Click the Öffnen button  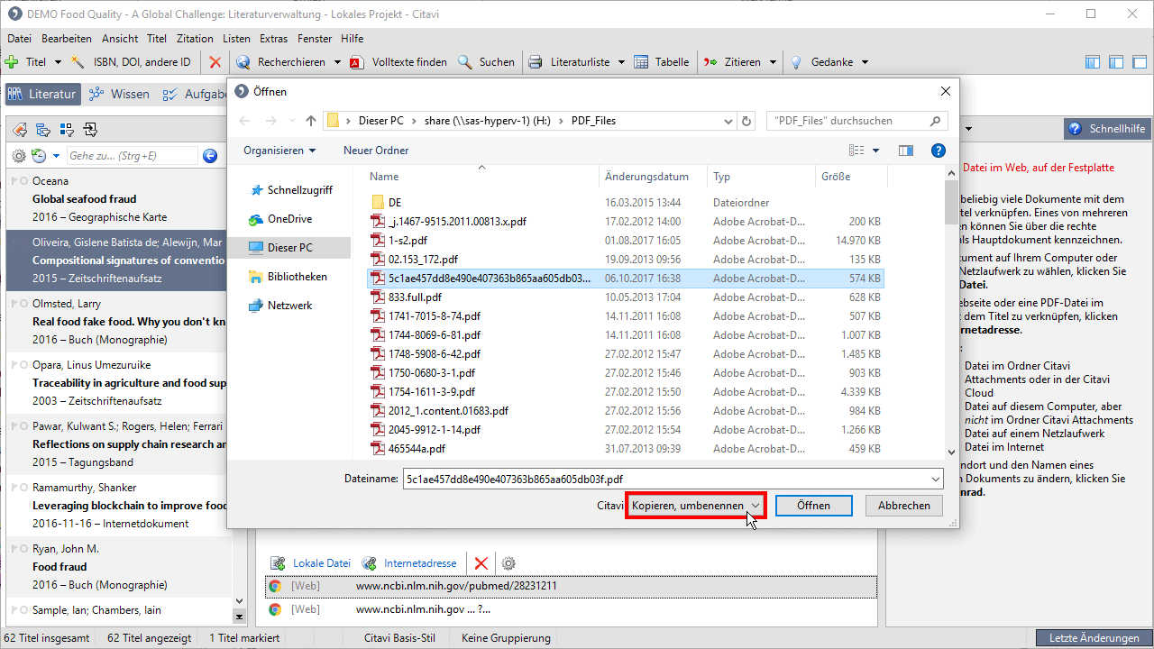pos(813,506)
